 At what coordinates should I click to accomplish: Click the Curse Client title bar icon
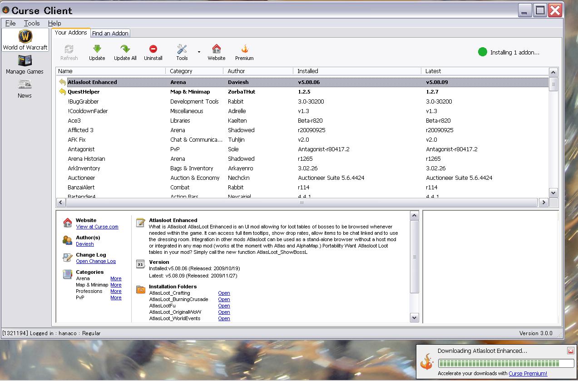click(x=6, y=10)
